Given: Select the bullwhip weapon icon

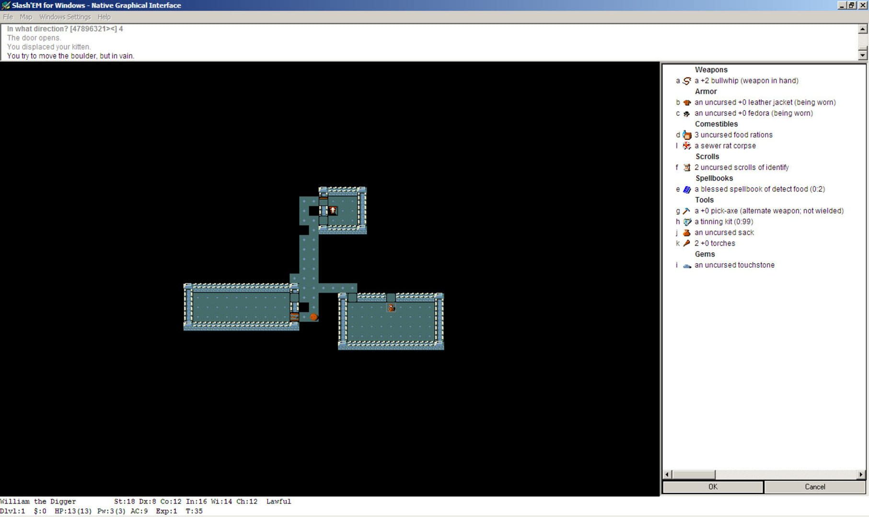Looking at the screenshot, I should coord(687,81).
